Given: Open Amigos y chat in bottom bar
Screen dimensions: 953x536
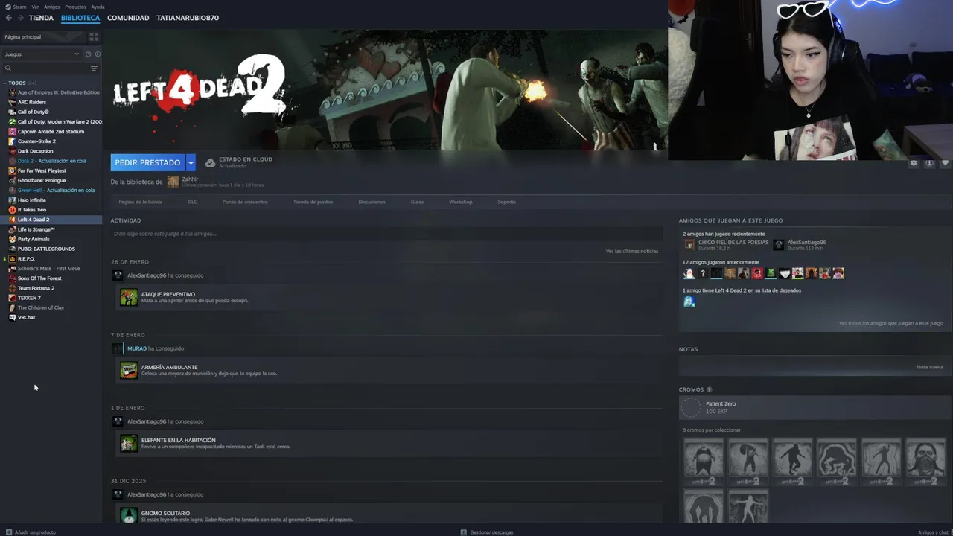Looking at the screenshot, I should click(933, 532).
